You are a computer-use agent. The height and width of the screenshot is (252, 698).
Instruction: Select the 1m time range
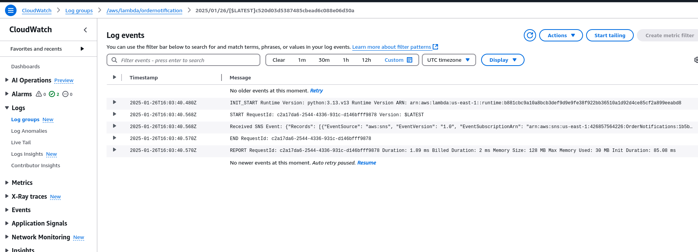302,60
